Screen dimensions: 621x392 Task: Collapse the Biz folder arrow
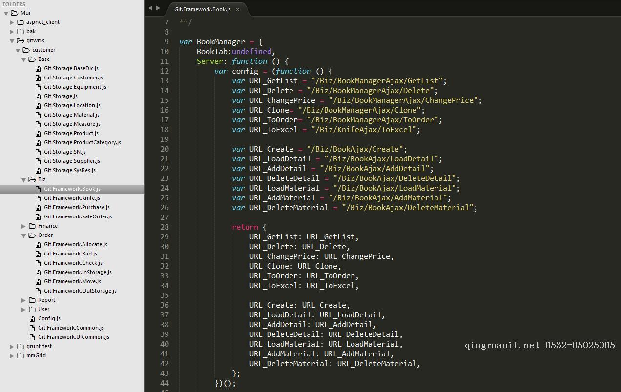[23, 179]
